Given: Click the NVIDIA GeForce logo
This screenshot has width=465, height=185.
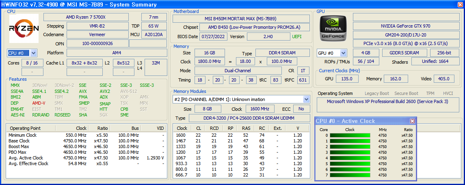Looking at the screenshot, I should pos(333,28).
